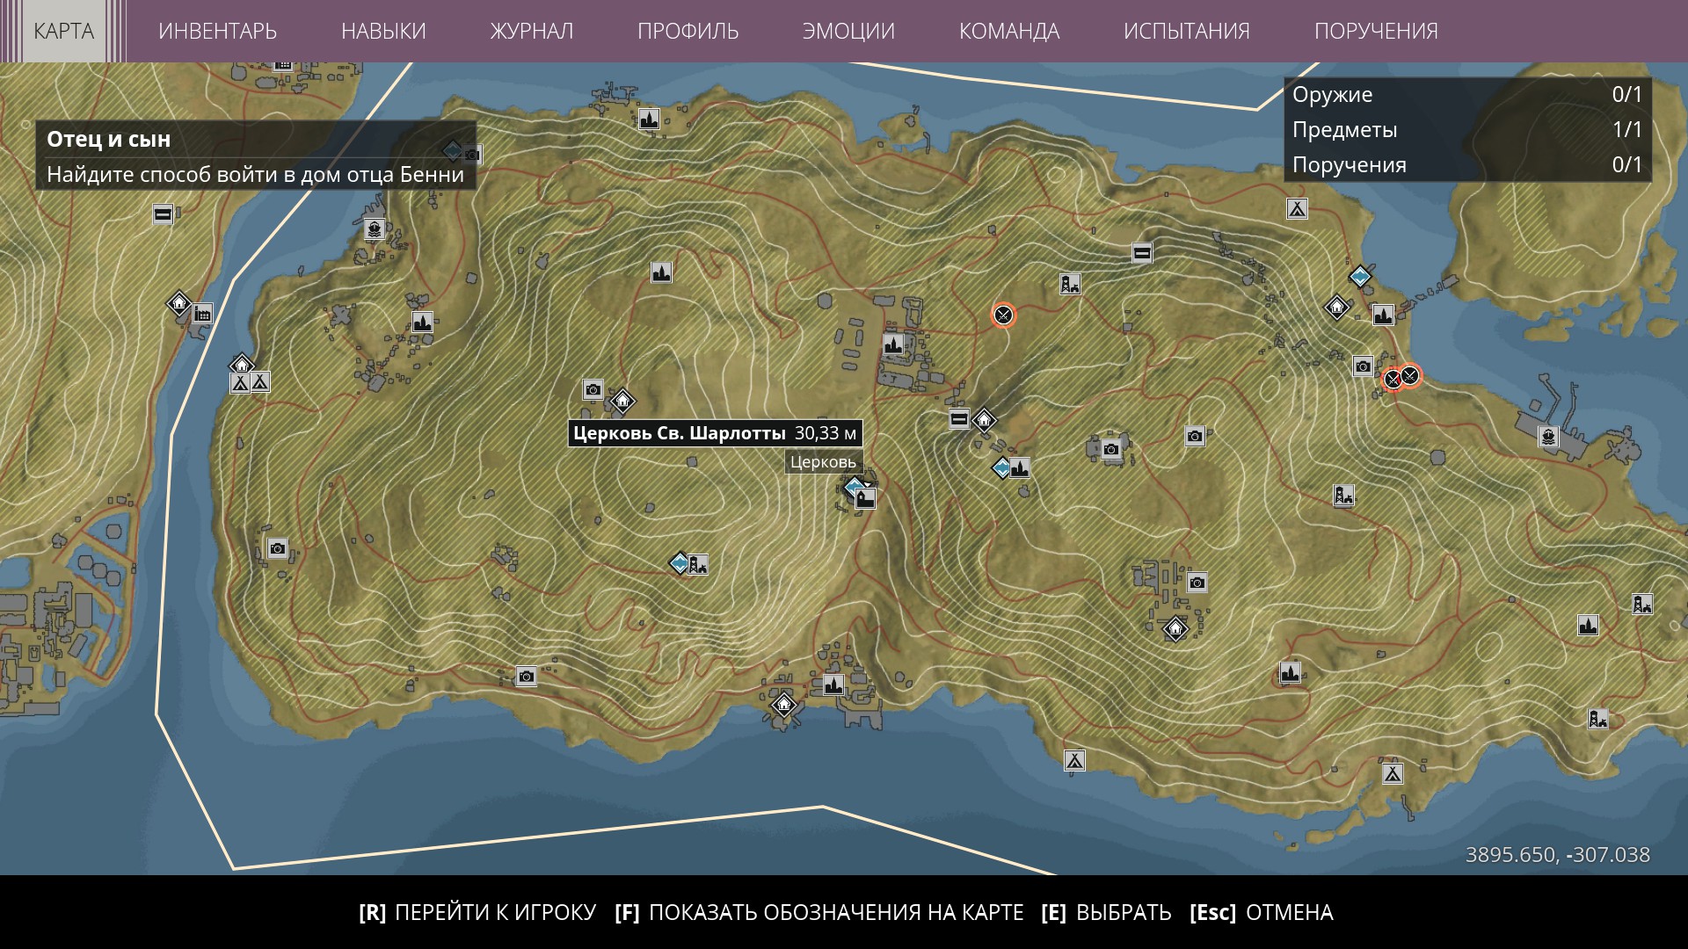
Task: Click the factory icon below the Церковь label
Action: click(866, 500)
